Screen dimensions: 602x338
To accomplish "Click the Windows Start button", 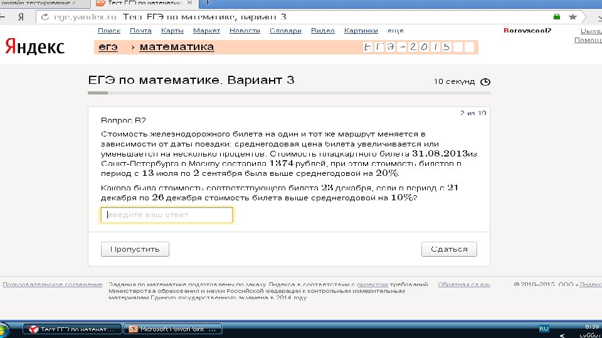I will [4, 330].
